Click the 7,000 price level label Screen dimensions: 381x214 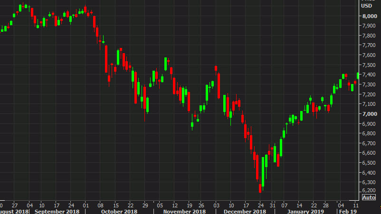click(x=369, y=114)
